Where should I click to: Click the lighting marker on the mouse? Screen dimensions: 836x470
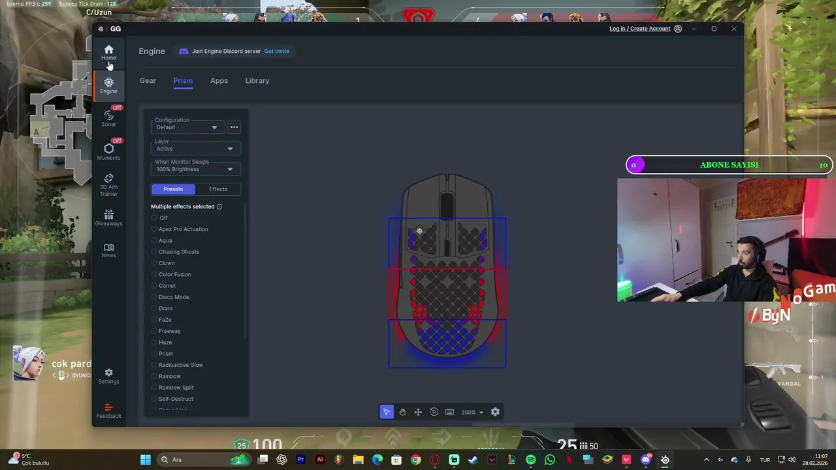pos(419,230)
